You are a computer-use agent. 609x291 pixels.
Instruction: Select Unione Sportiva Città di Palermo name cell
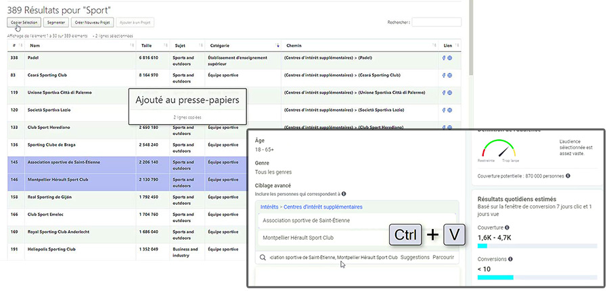click(80, 96)
